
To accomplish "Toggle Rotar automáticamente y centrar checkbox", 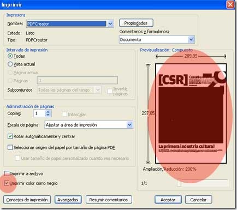I will coord(10,136).
